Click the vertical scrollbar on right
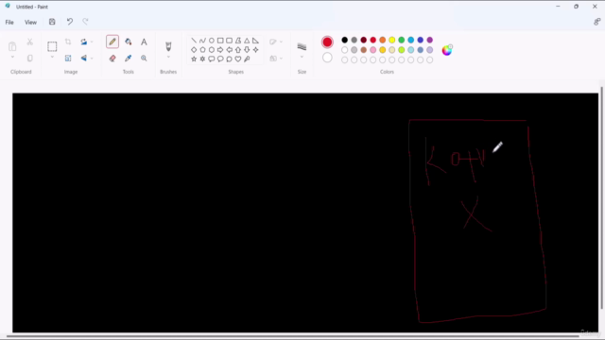 [x=601, y=198]
